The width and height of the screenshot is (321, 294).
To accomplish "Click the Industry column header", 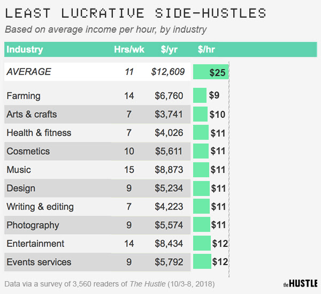I will 25,49.
